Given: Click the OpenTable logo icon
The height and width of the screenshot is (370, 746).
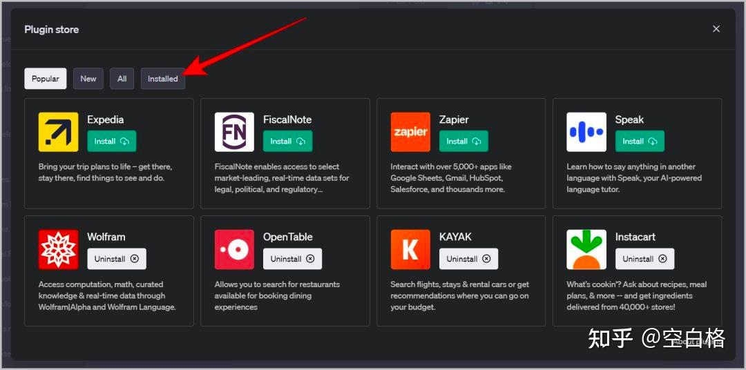Looking at the screenshot, I should point(235,250).
